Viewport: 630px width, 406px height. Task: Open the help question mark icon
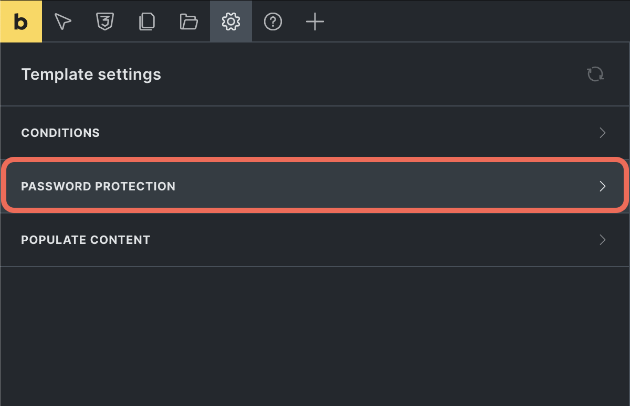[x=273, y=22]
